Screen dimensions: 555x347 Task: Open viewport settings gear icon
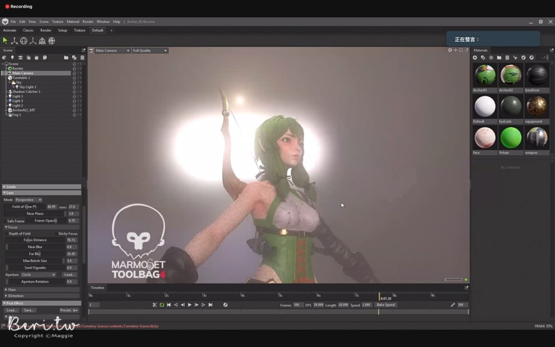click(x=450, y=51)
